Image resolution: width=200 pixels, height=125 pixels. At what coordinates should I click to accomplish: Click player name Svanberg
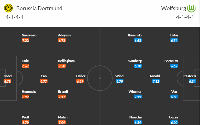(x=135, y=61)
